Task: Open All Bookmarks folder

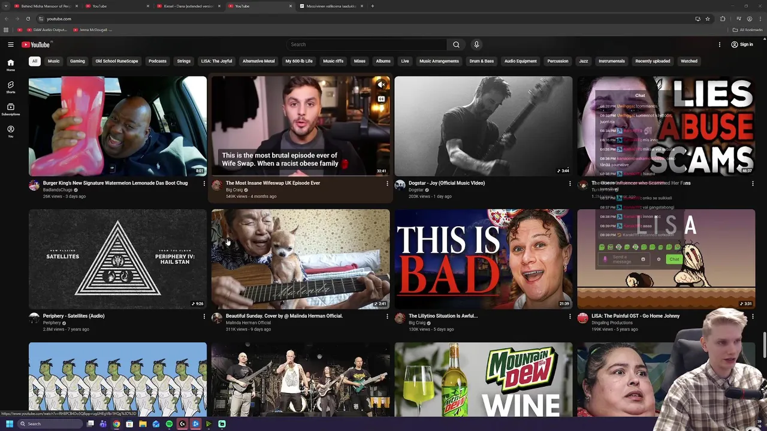Action: click(x=747, y=29)
